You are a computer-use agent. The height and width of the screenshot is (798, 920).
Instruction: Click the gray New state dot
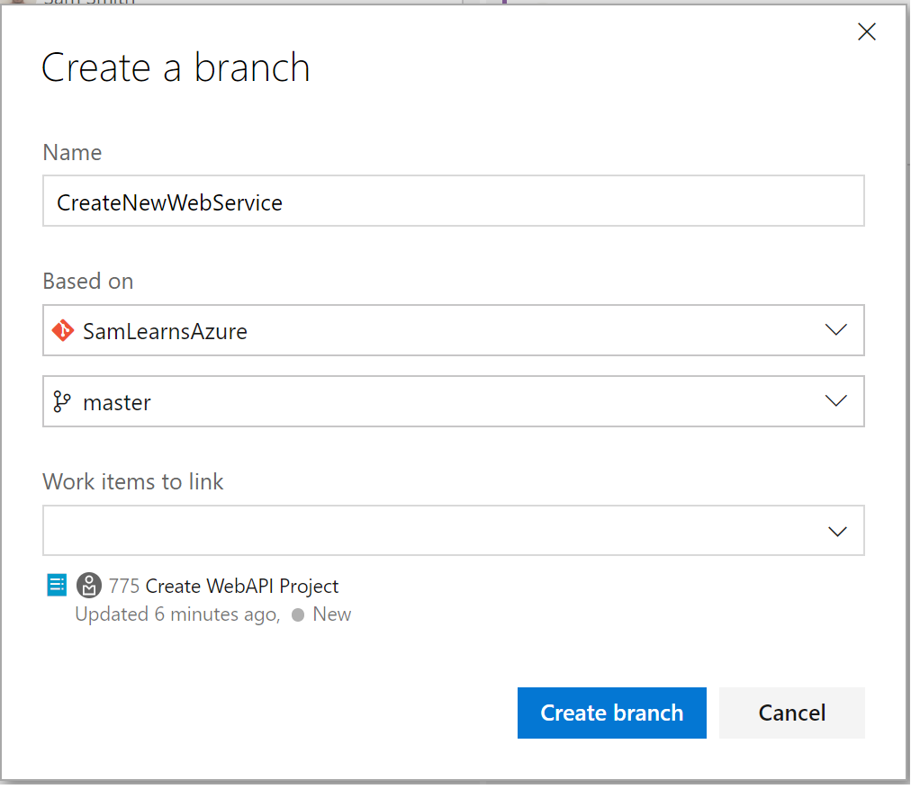tap(297, 615)
